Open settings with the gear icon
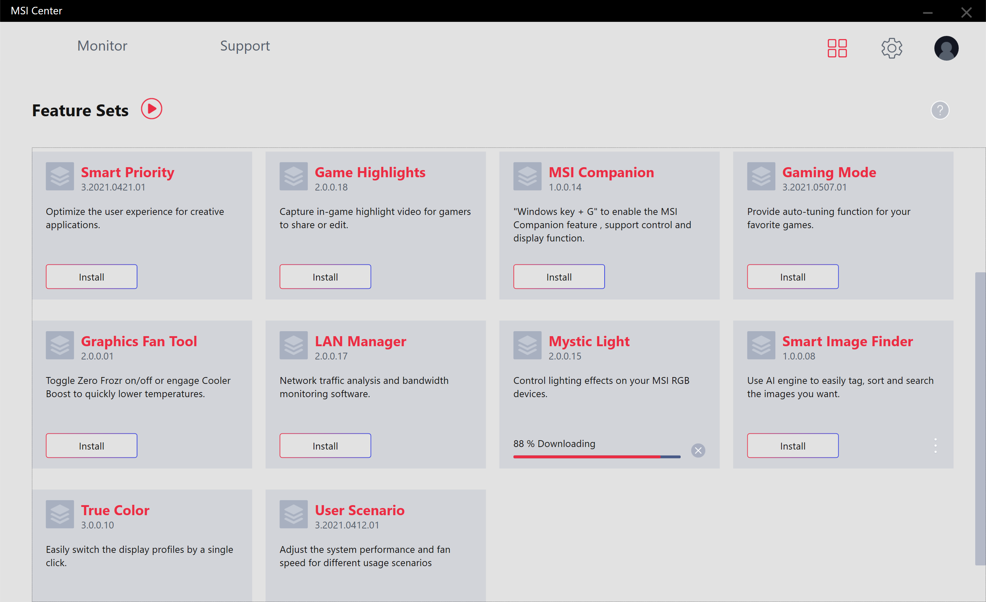Screen dimensions: 986x602 coord(891,48)
